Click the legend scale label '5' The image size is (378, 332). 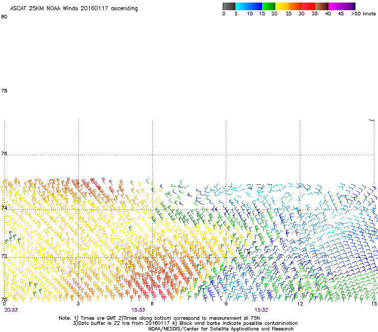coord(236,14)
